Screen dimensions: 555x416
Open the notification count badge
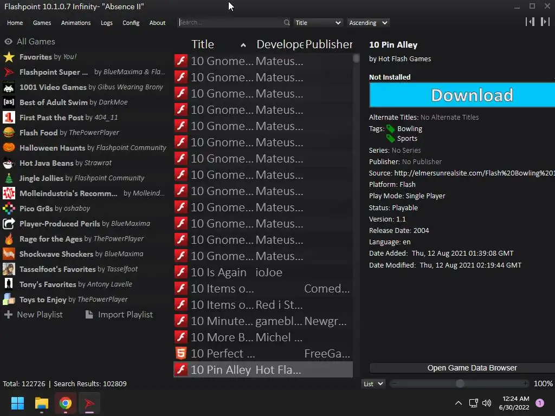540,403
